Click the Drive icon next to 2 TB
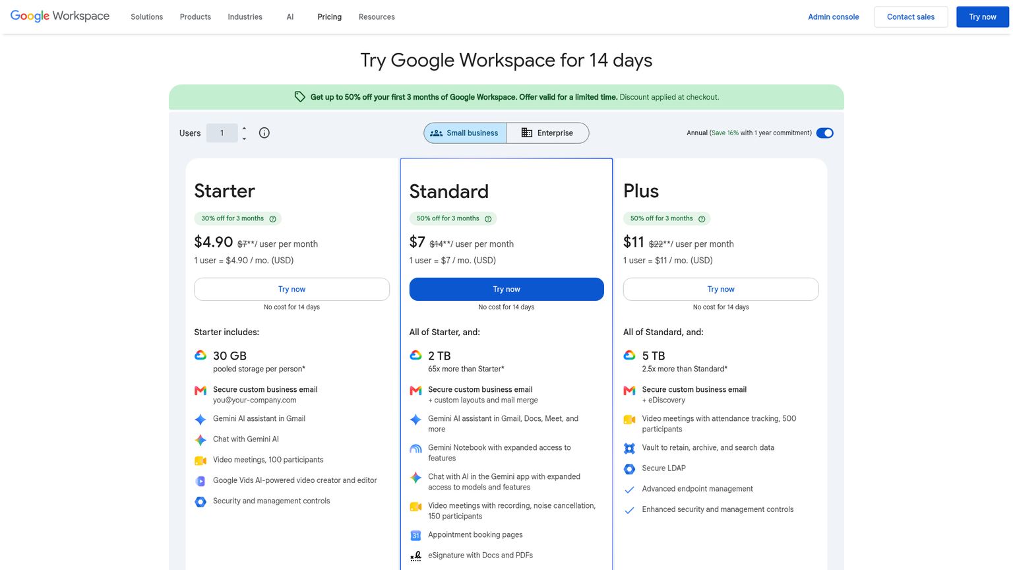The image size is (1013, 570). 415,356
